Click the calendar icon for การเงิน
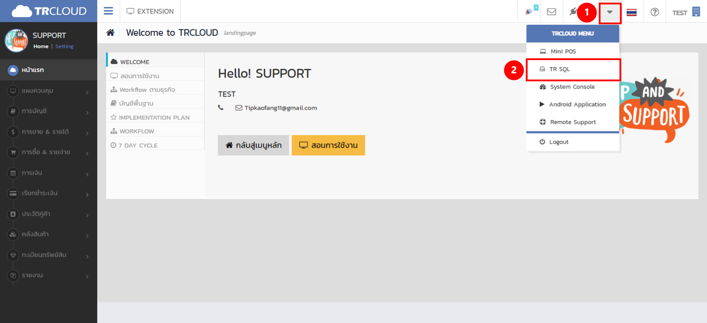This screenshot has height=323, width=707. point(13,173)
